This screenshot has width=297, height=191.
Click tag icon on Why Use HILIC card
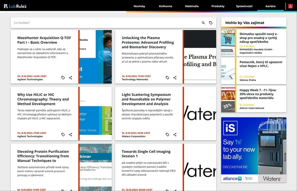tap(63, 135)
